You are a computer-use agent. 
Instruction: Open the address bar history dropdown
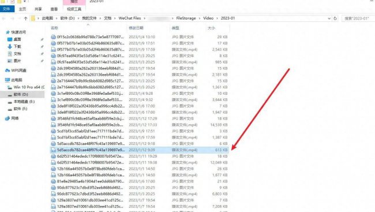(329, 18)
